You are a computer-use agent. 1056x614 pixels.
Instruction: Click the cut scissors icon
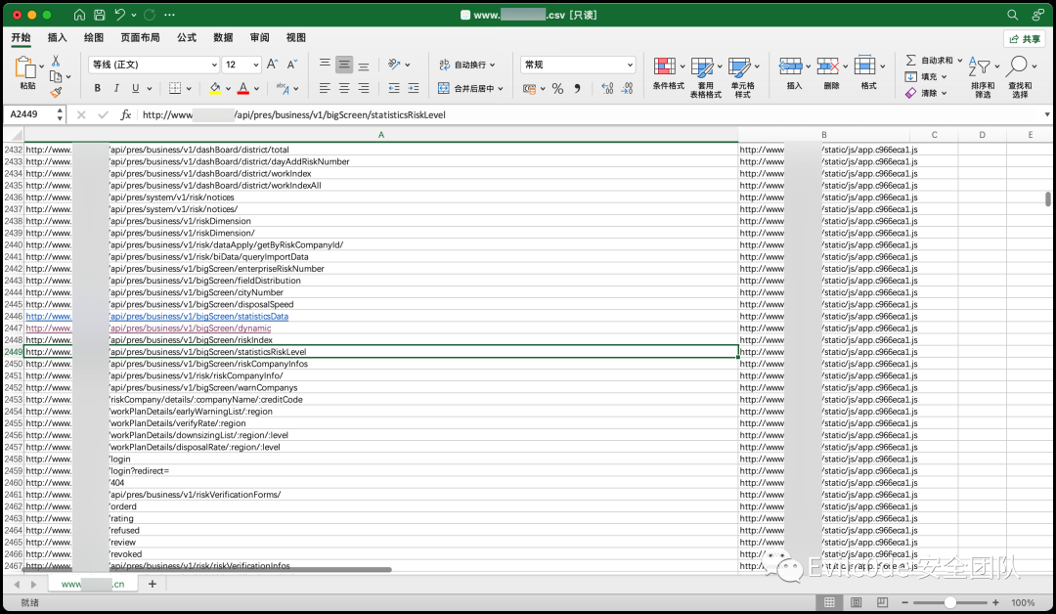pos(56,61)
